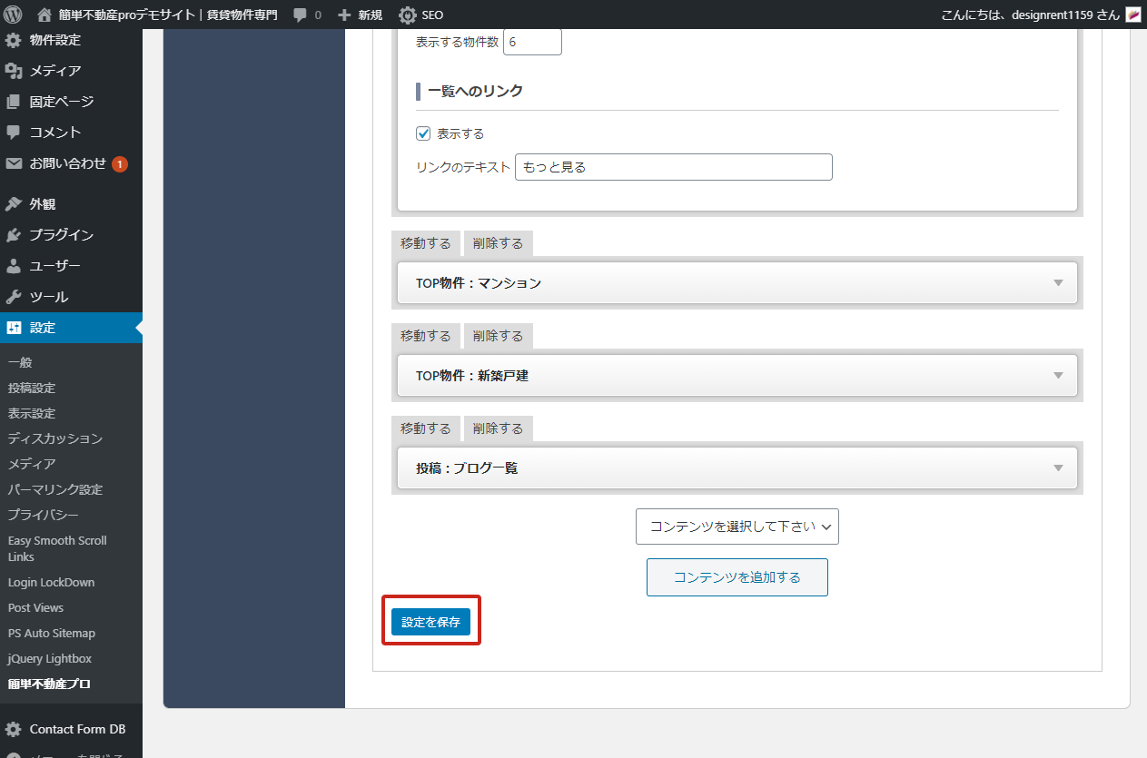Open the コンテンツを選択して下さい dropdown
This screenshot has height=758, width=1147.
pyautogui.click(x=737, y=527)
